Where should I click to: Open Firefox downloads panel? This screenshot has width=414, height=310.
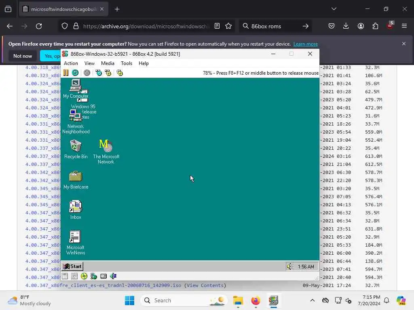click(346, 26)
